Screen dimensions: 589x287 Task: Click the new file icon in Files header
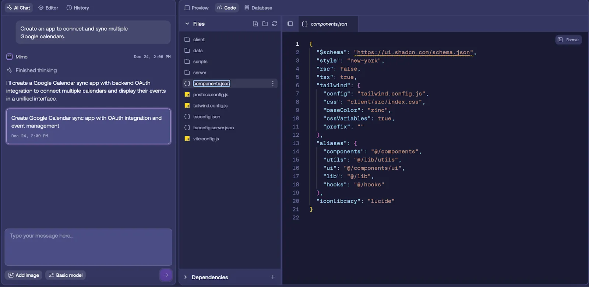(255, 24)
